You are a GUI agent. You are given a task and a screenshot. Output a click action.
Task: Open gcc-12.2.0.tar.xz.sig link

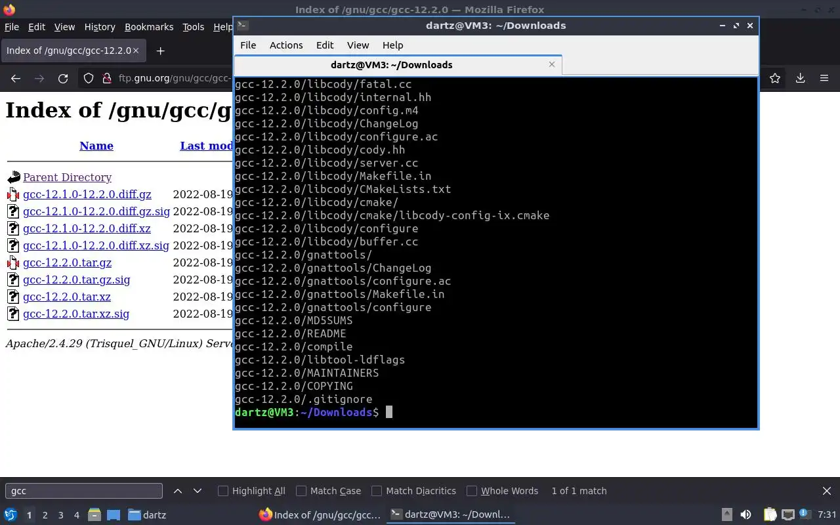pyautogui.click(x=76, y=314)
